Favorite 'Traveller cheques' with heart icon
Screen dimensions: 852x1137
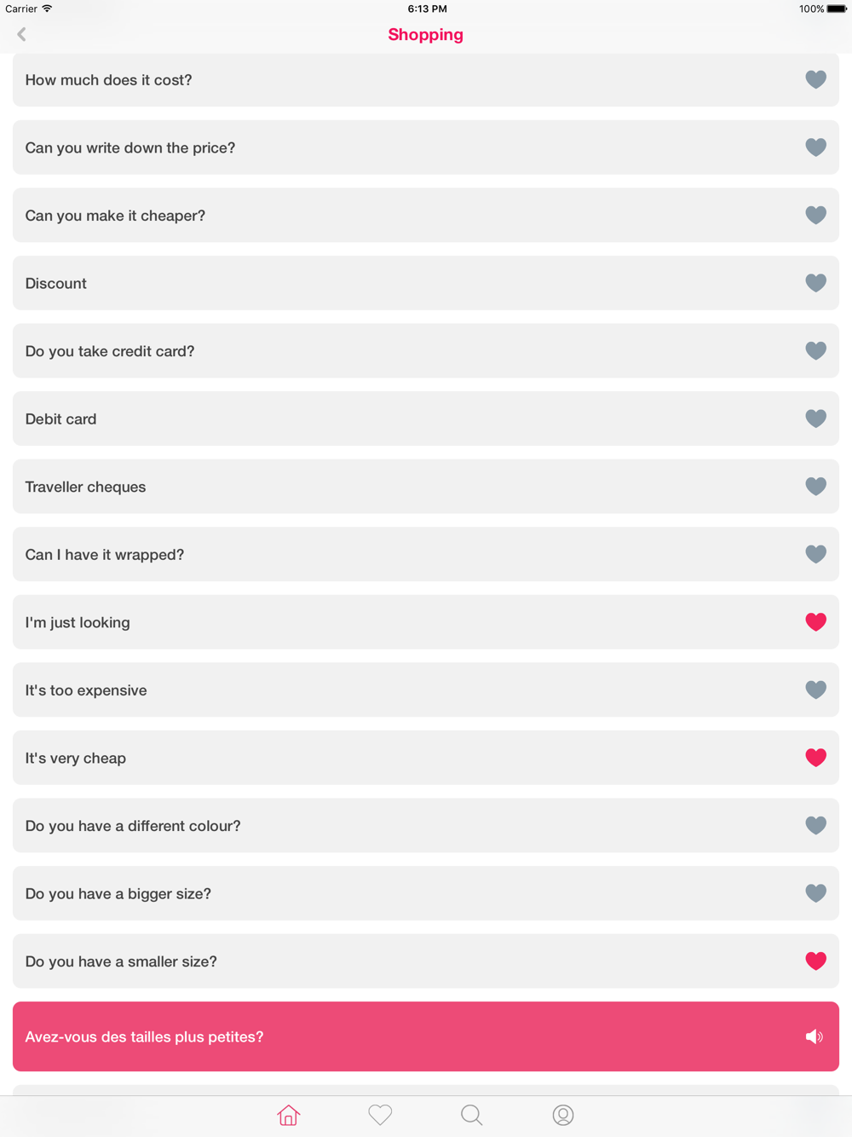[x=815, y=487]
